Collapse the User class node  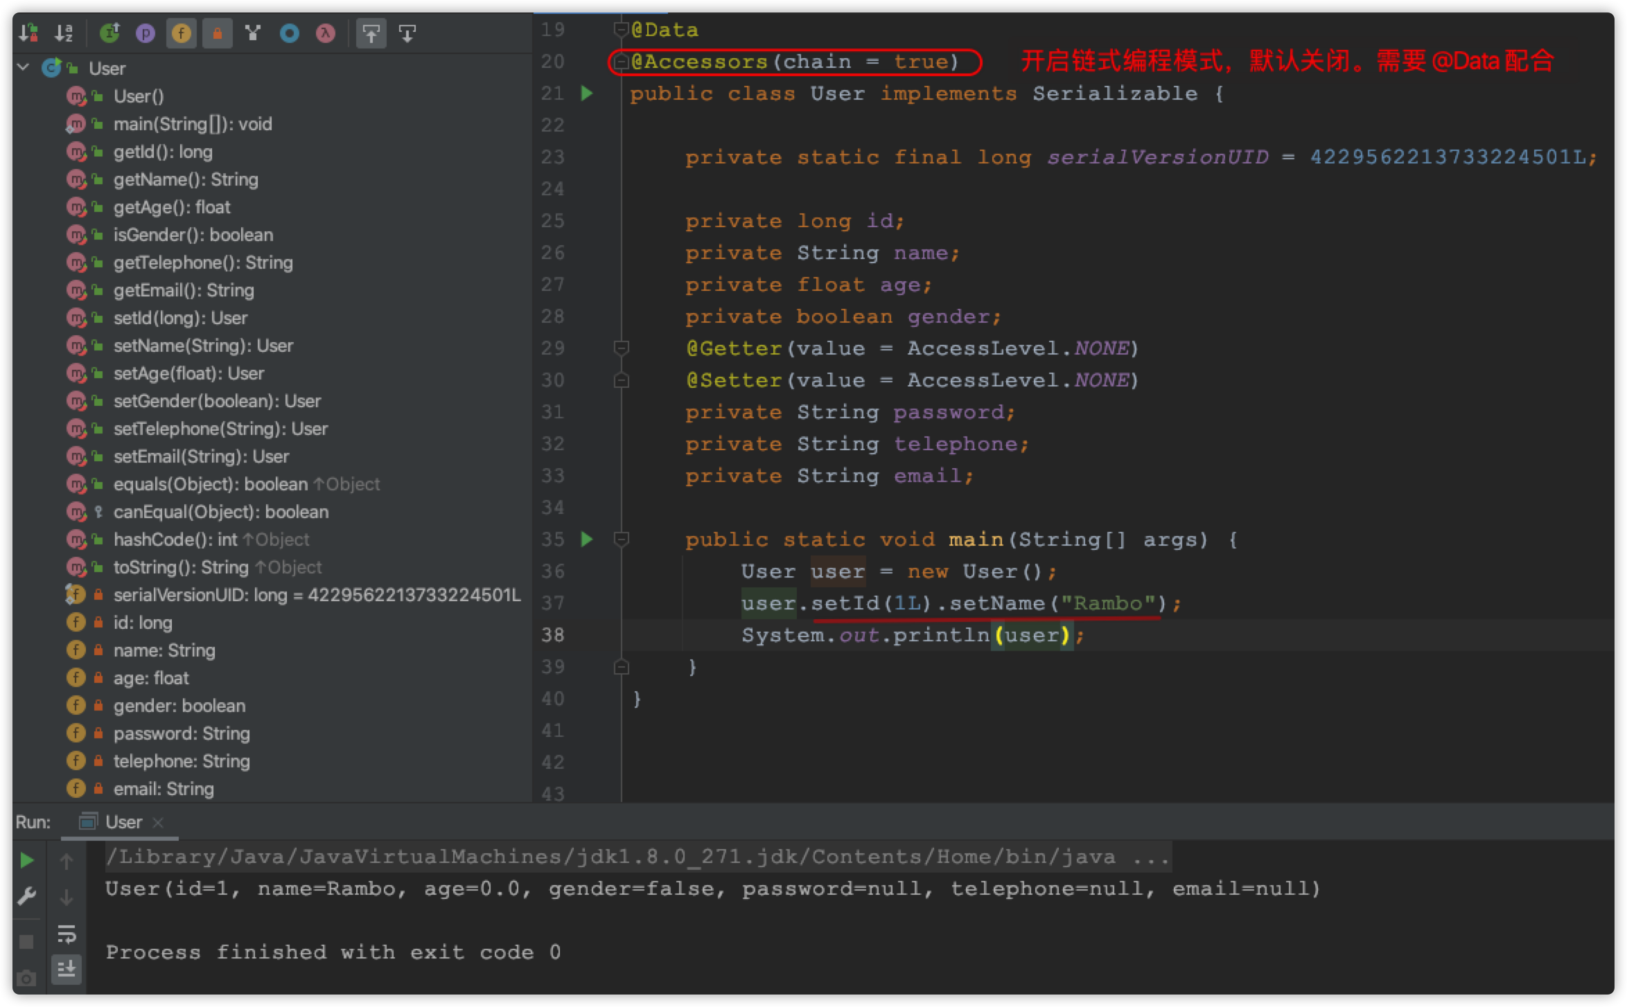point(24,68)
